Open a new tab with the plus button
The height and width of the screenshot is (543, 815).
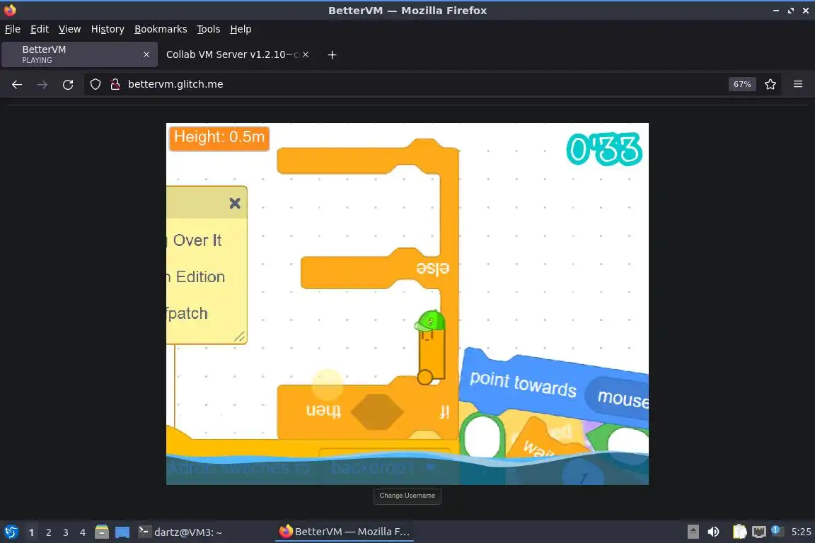tap(332, 54)
